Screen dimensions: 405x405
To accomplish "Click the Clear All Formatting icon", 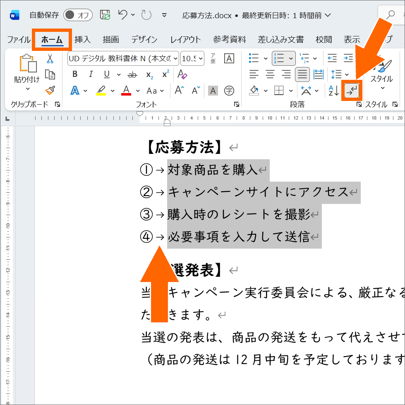I will tap(182, 75).
